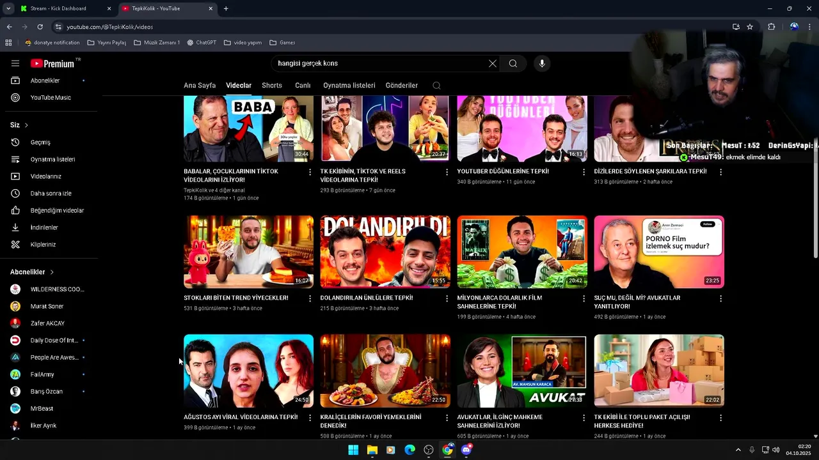
Task: Open Yayını Paylaş bookmark folder
Action: click(107, 43)
